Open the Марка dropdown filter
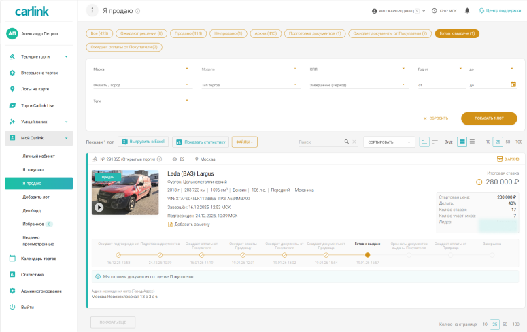The image size is (527, 332). (141, 69)
